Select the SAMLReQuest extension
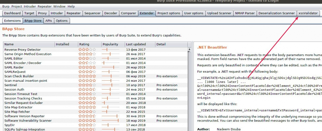This screenshot has width=322, height=131. point(95,72)
